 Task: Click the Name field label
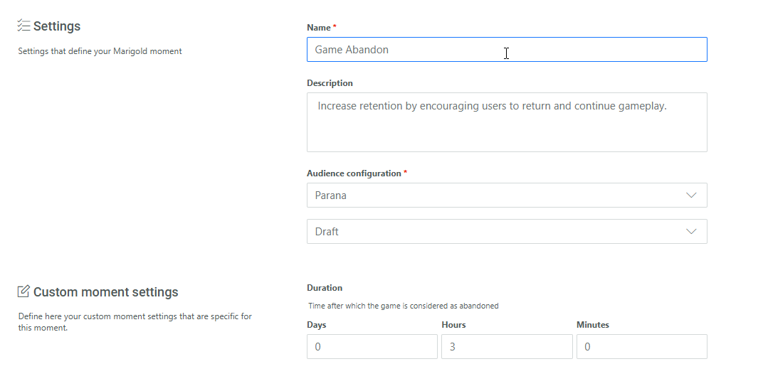tap(319, 28)
